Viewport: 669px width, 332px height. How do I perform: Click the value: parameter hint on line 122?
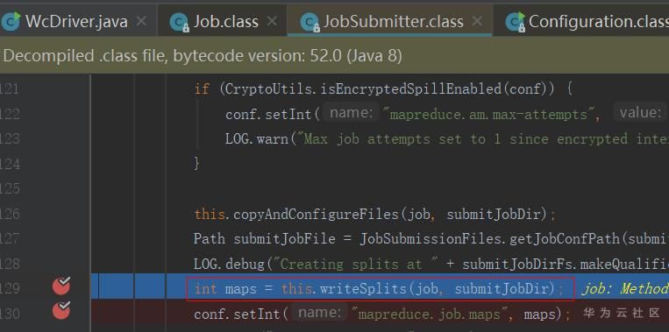tap(641, 113)
